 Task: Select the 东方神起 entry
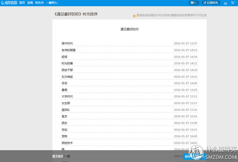pos(67,77)
